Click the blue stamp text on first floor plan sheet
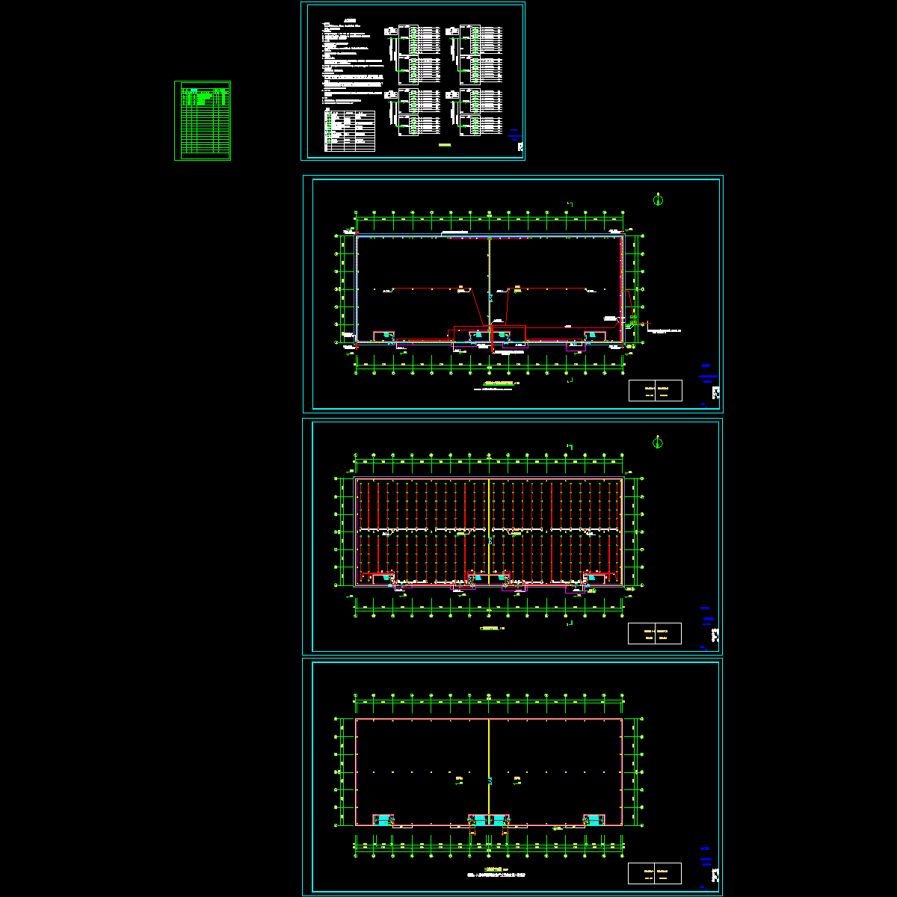The image size is (897, 897). 707,376
